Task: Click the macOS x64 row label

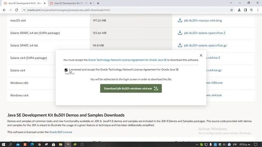Action: pyautogui.click(x=18, y=20)
